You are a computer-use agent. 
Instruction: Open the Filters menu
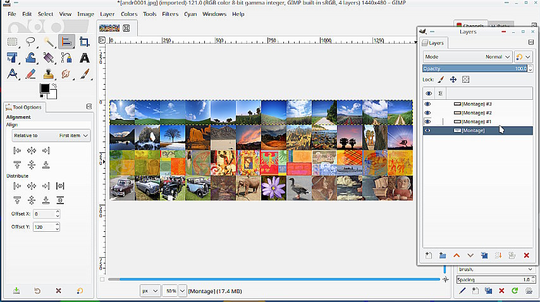[170, 14]
